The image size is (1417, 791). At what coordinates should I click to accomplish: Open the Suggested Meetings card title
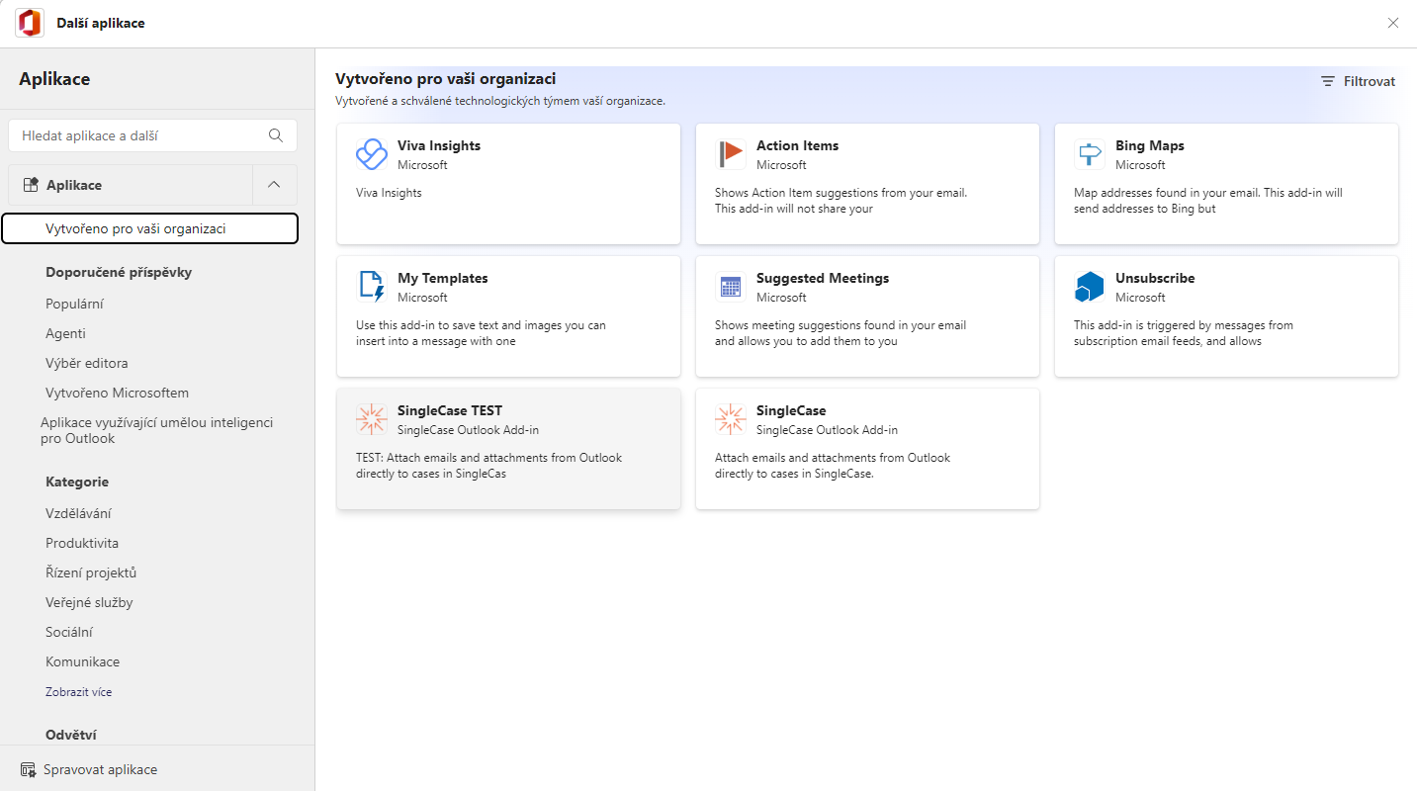pos(823,278)
